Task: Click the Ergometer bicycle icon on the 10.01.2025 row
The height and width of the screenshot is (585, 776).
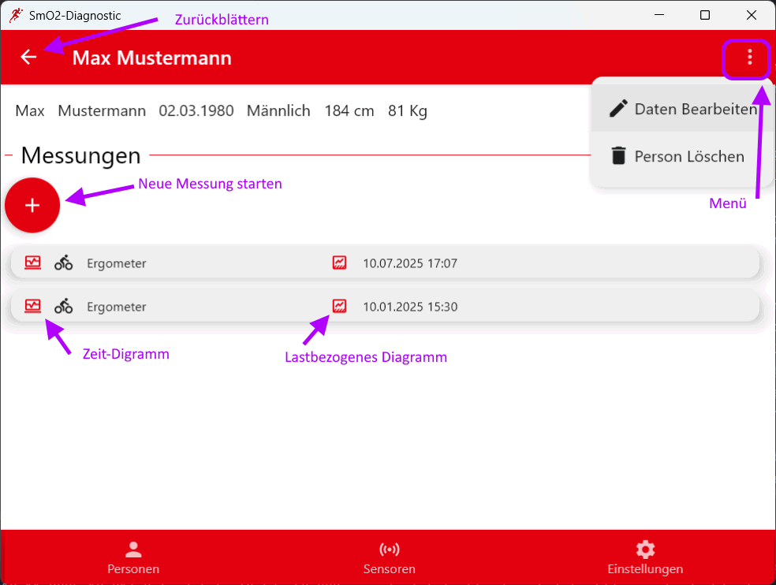Action: 63,306
